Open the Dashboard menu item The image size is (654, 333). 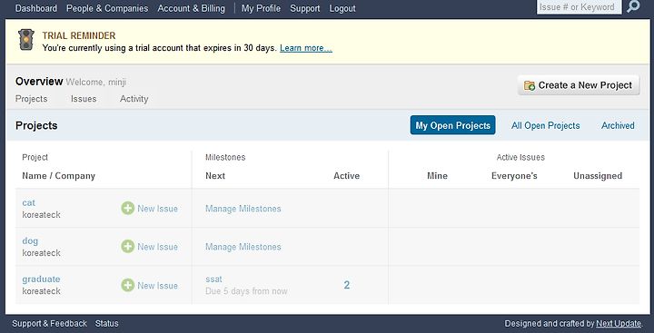[35, 8]
